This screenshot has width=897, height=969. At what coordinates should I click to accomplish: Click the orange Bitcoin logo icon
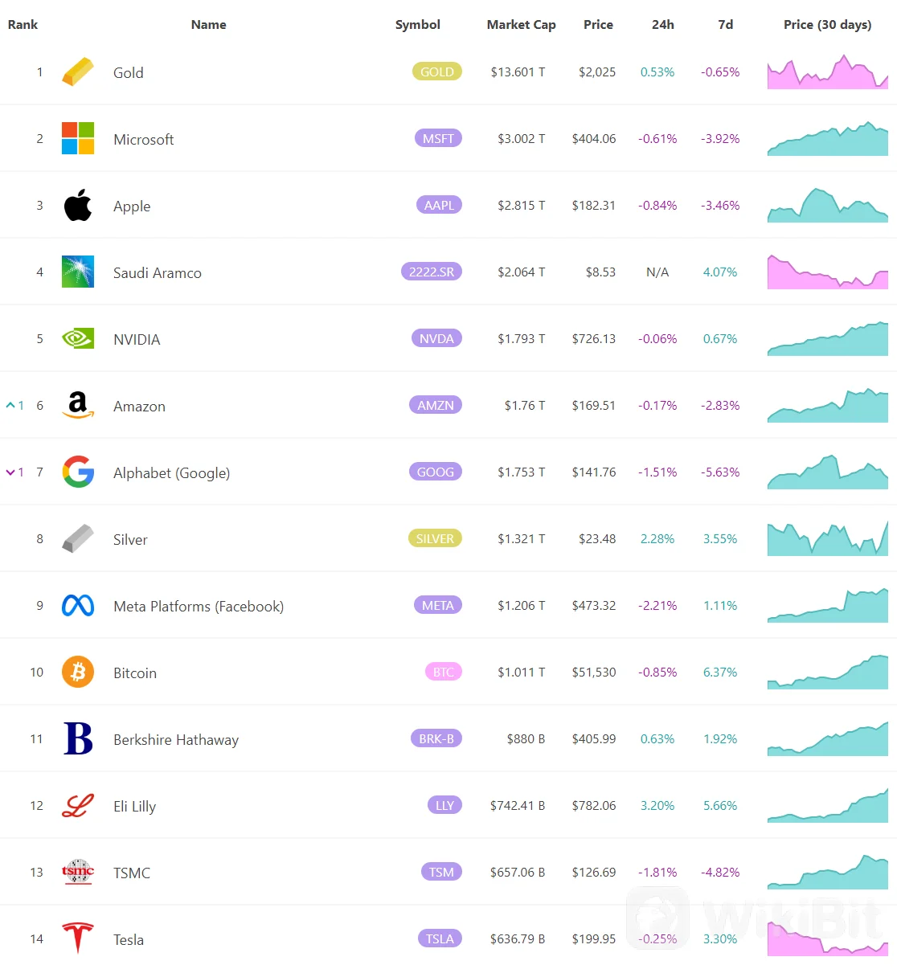pos(78,672)
